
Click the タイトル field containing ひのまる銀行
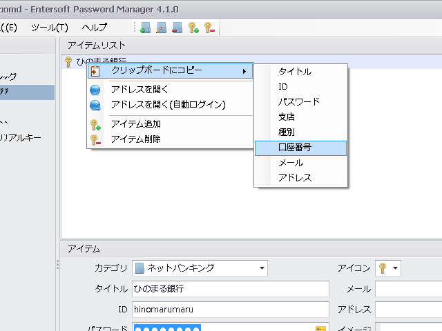[230, 289]
